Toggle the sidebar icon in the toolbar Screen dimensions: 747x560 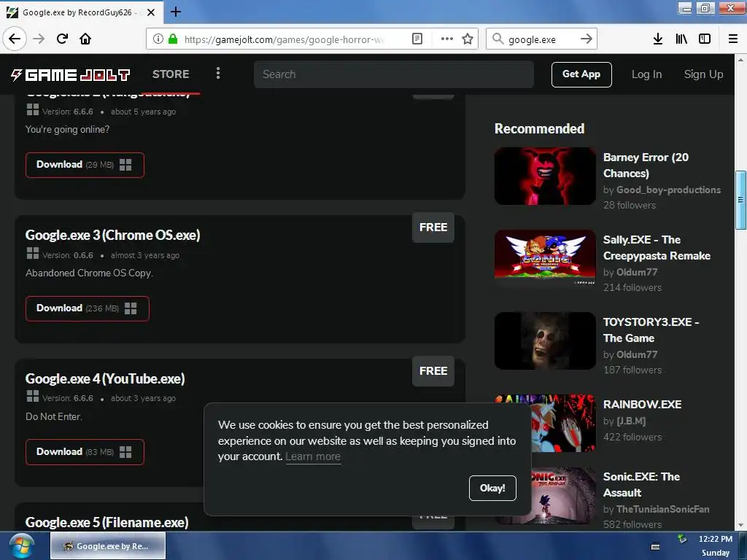[705, 39]
